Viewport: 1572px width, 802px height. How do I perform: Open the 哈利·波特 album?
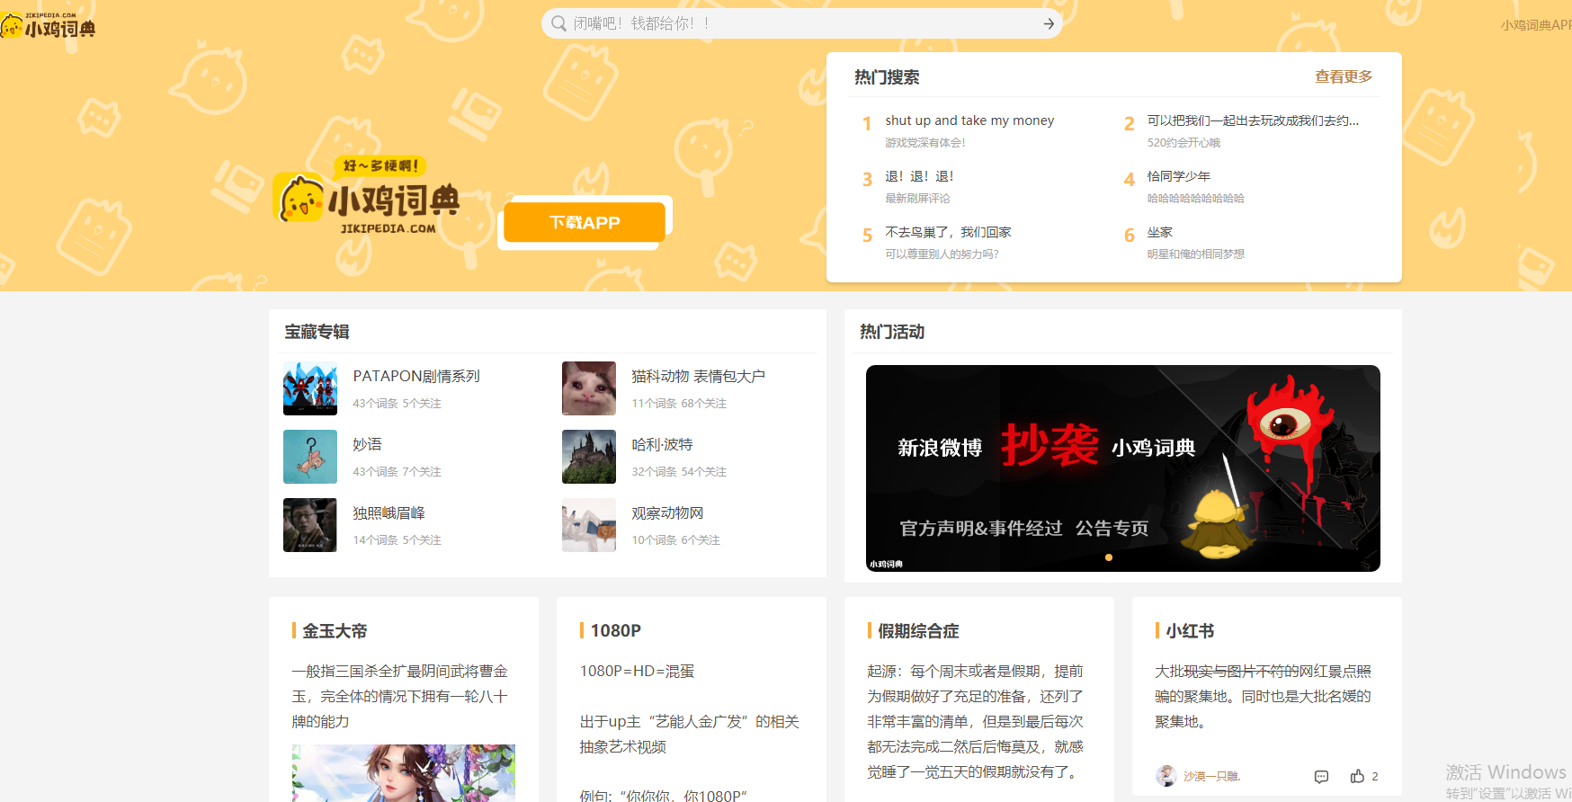[x=662, y=445]
